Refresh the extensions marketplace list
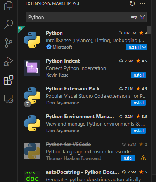The height and width of the screenshot is (182, 156). (x=132, y=3)
